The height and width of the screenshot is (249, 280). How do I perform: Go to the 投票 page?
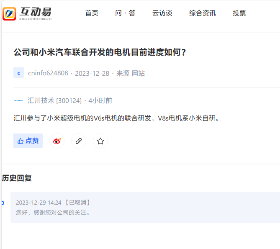[x=239, y=13]
